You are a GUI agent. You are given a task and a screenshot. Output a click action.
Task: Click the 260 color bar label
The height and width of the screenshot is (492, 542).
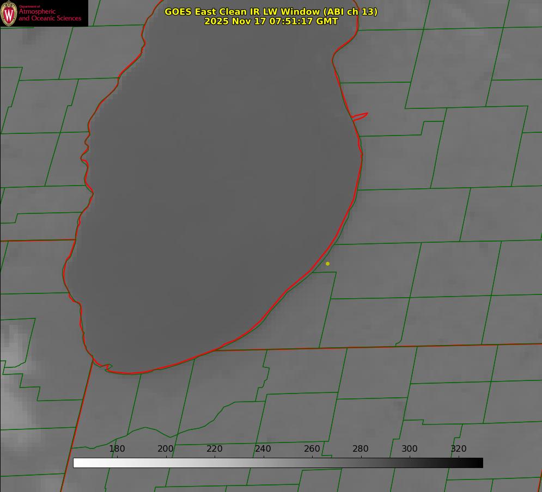pyautogui.click(x=312, y=448)
